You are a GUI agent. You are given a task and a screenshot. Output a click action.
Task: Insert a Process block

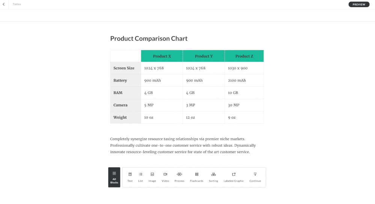(x=179, y=177)
